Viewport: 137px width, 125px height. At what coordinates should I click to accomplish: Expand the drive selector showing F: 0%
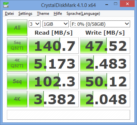[100, 24]
